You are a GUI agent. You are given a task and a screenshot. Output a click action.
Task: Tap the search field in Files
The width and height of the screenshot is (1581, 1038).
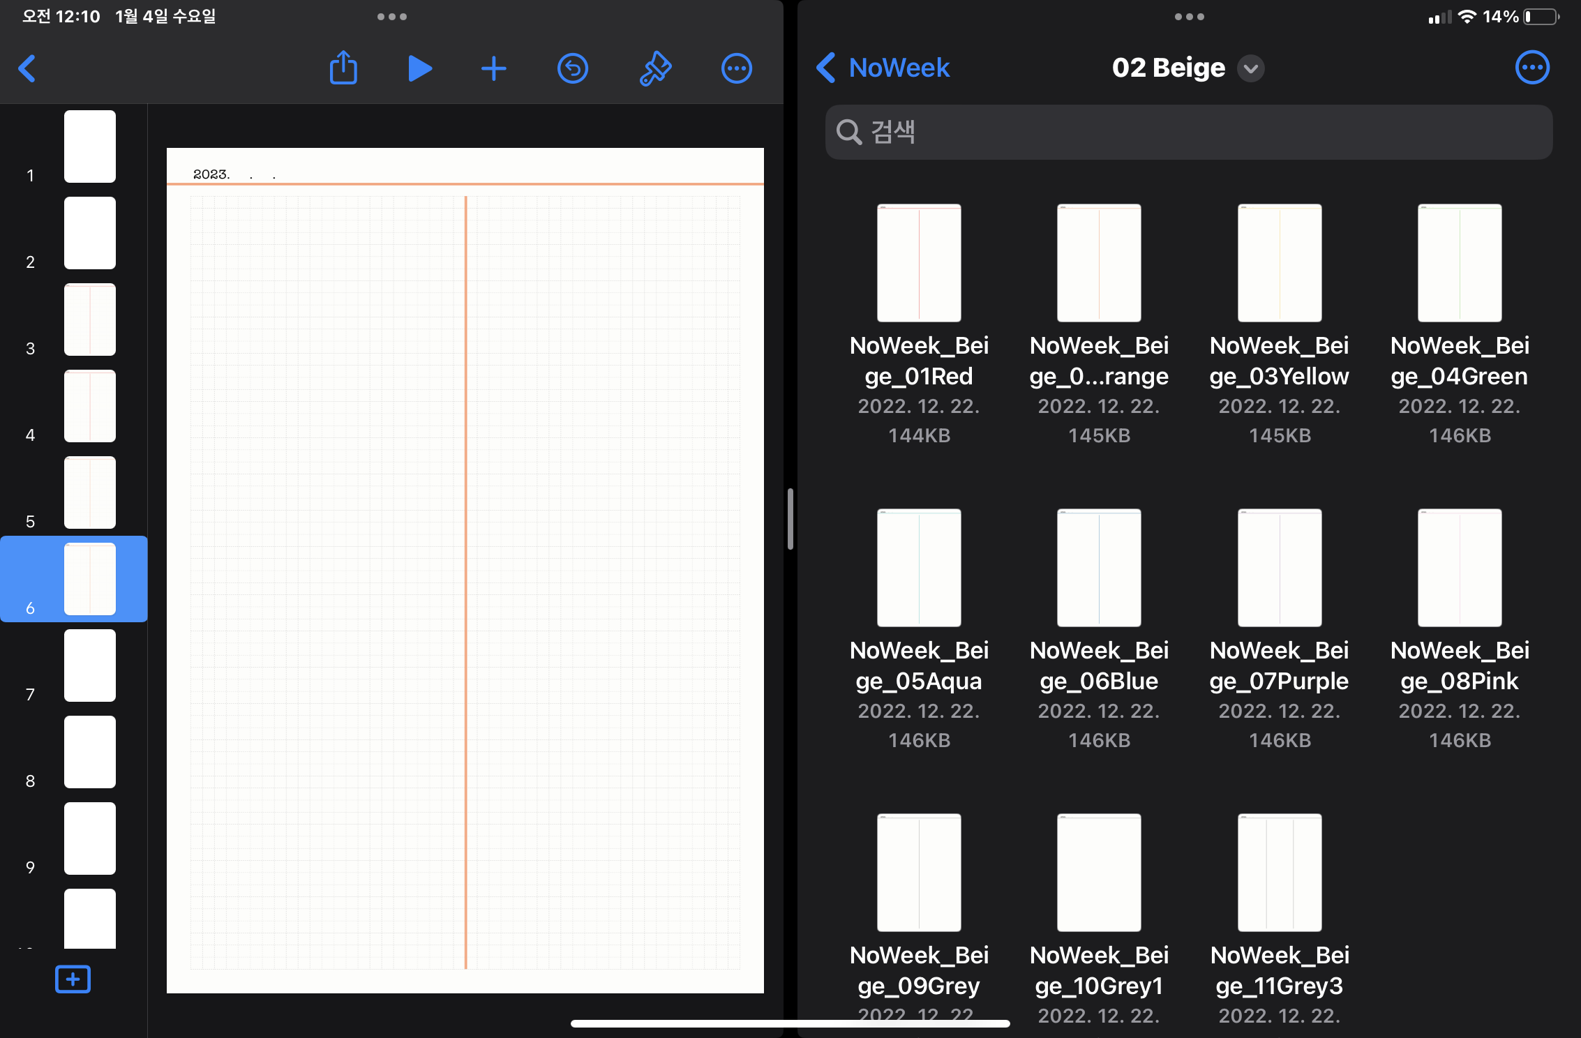coord(1188,132)
